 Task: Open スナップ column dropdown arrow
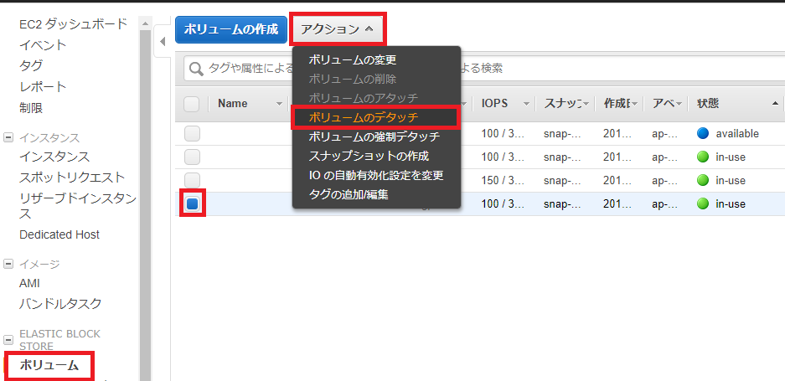[x=586, y=104]
